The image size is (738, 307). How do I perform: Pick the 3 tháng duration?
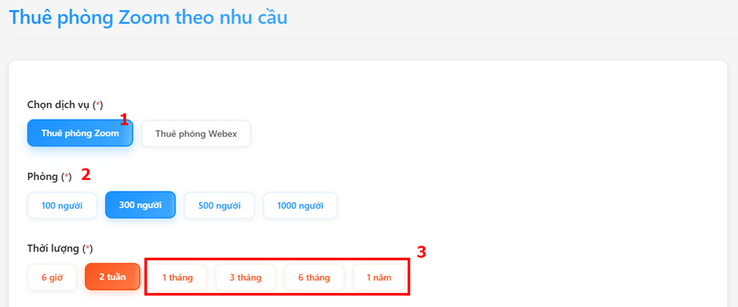click(x=246, y=277)
